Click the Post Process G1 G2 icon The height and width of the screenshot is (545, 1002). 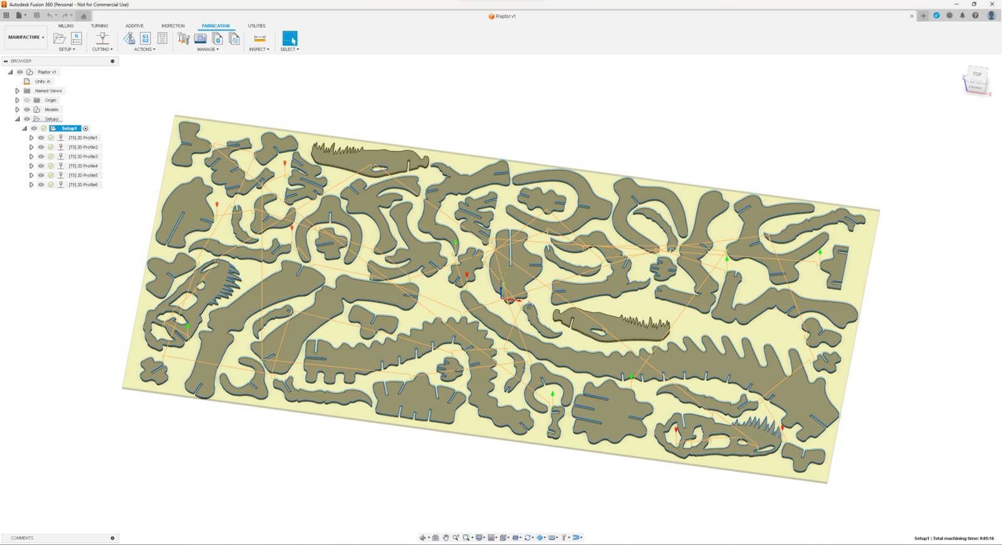click(145, 38)
